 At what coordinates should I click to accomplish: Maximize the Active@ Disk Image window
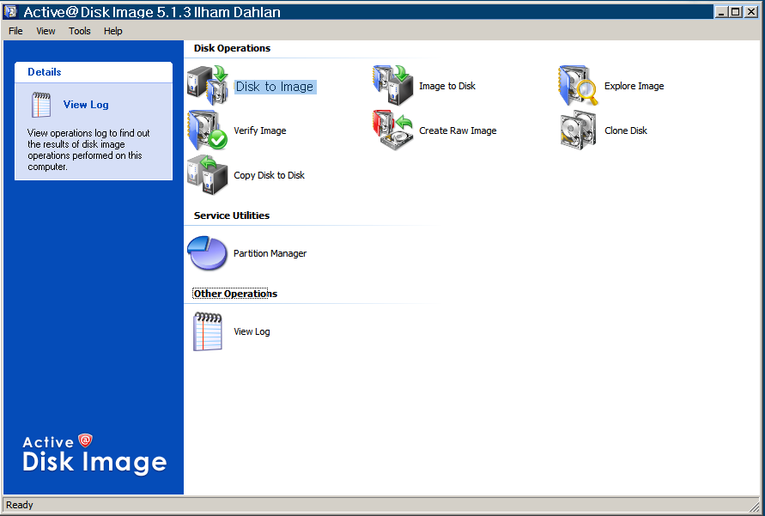(736, 12)
